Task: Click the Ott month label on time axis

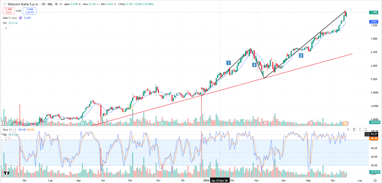Action: (130, 180)
